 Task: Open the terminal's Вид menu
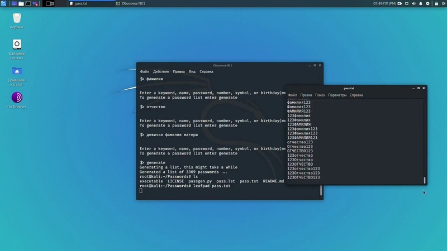pos(192,71)
